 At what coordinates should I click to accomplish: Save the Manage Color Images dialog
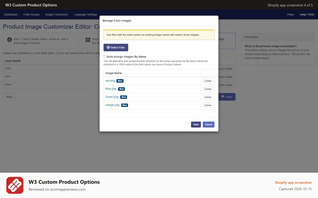[196, 125]
